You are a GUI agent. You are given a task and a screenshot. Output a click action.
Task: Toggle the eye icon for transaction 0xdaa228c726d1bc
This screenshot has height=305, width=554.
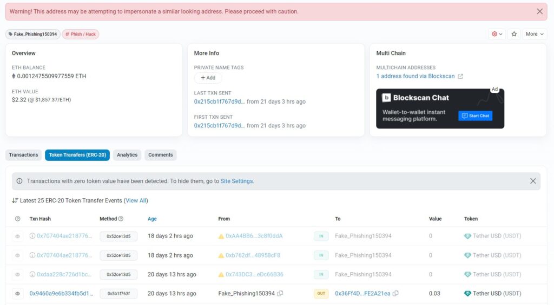(x=17, y=275)
